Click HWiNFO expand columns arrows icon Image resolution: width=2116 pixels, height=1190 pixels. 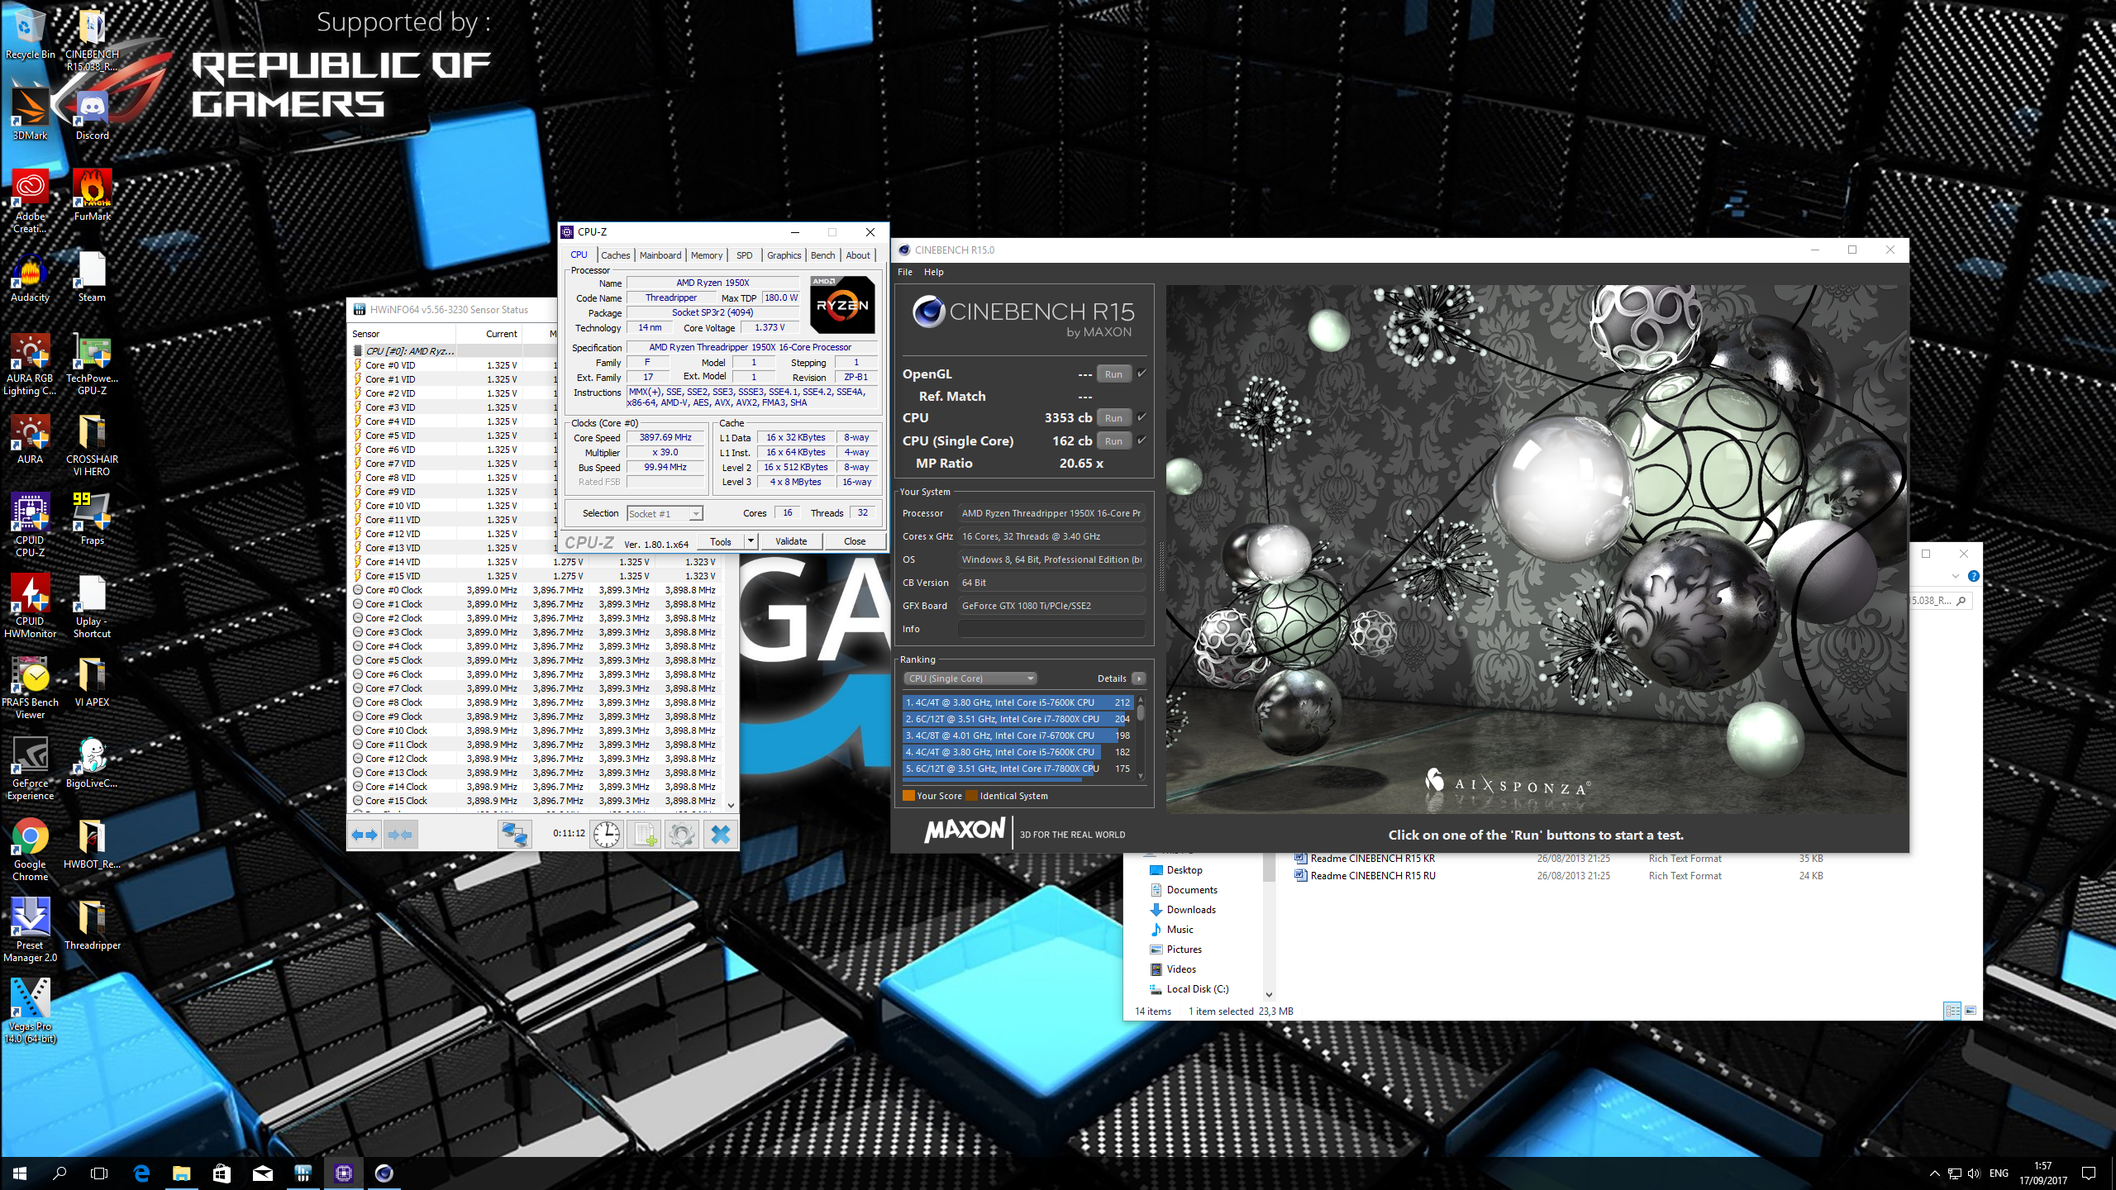click(x=365, y=835)
